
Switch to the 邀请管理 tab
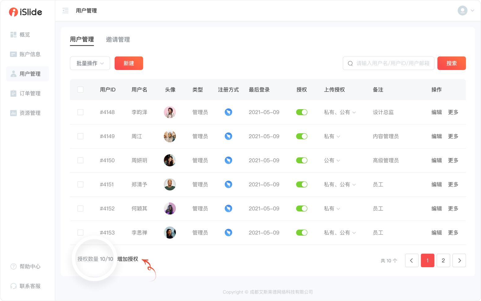point(118,40)
